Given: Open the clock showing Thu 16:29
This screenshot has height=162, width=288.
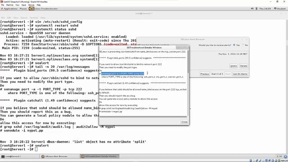Looking at the screenshot, I should [x=265, y=9].
